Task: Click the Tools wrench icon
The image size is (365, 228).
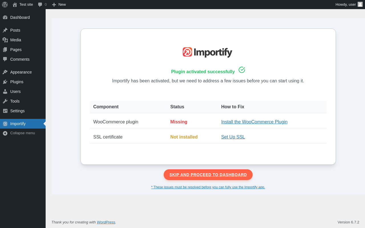Action: click(5, 101)
